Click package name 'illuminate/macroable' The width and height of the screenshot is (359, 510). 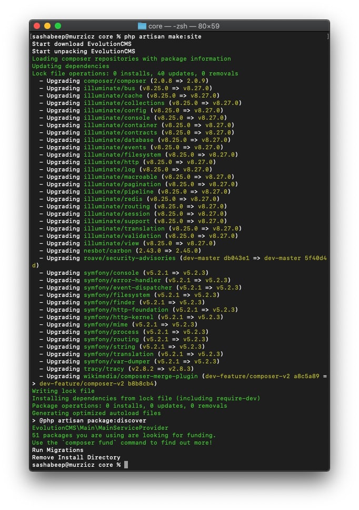121,177
